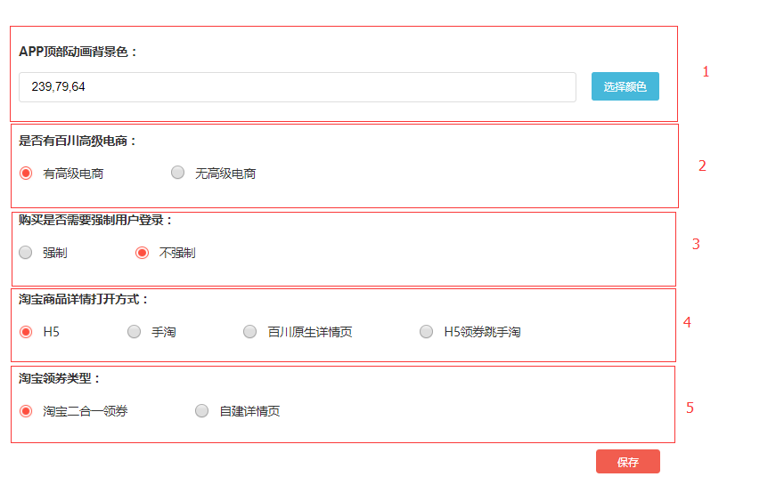Click the red 保存 button
Viewport: 776px width, 501px height.
pyautogui.click(x=627, y=462)
